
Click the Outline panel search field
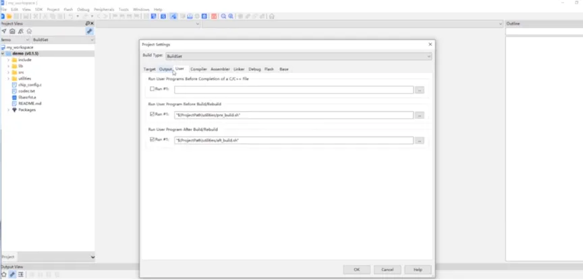(544, 32)
